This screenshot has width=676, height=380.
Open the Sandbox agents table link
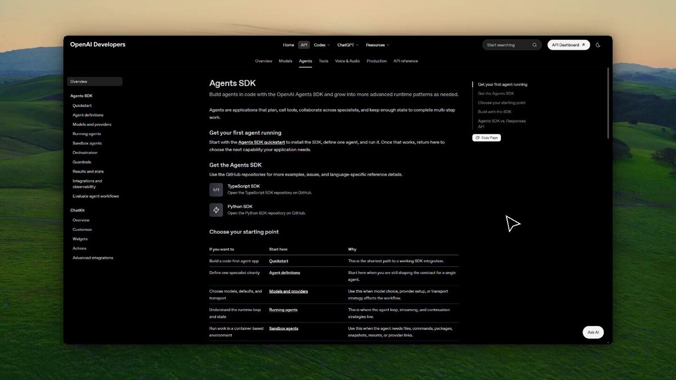pos(284,328)
